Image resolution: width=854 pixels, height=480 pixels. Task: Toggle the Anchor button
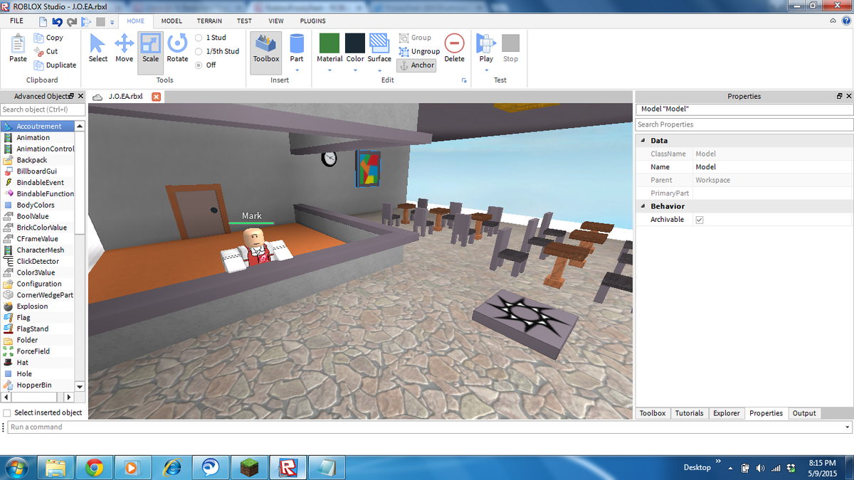click(x=416, y=65)
